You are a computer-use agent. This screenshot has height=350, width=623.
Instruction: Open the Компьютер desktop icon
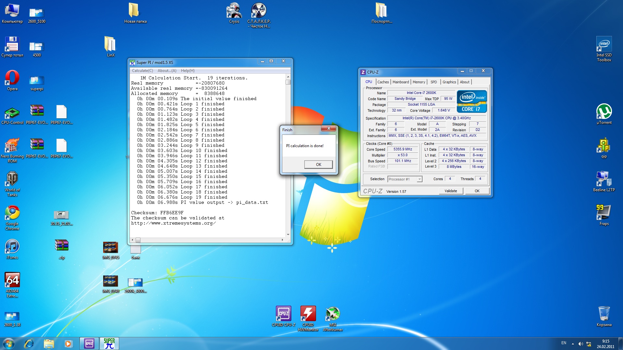pos(12,14)
